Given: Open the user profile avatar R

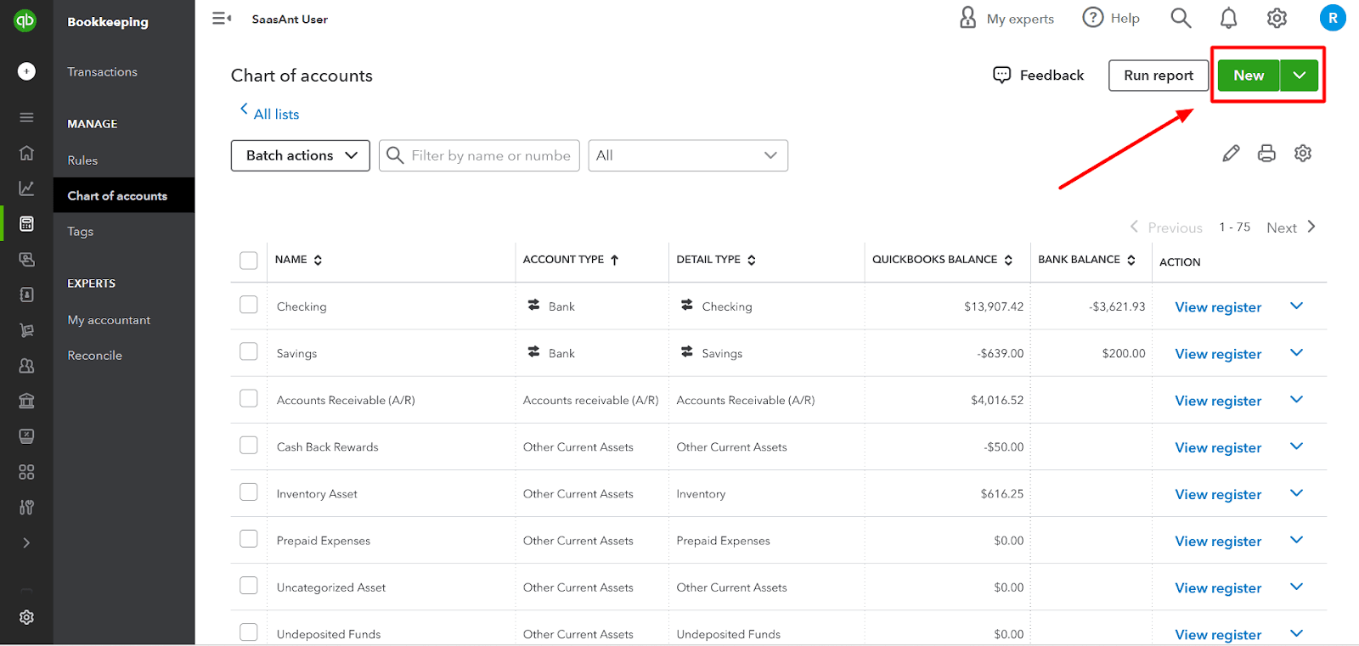Looking at the screenshot, I should [x=1333, y=18].
